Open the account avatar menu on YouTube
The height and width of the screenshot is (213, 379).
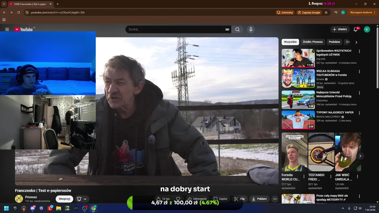point(367,29)
